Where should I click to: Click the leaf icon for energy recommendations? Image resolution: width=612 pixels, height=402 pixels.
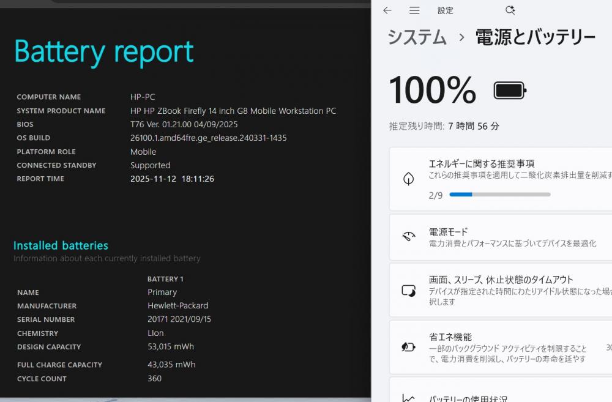coord(408,179)
